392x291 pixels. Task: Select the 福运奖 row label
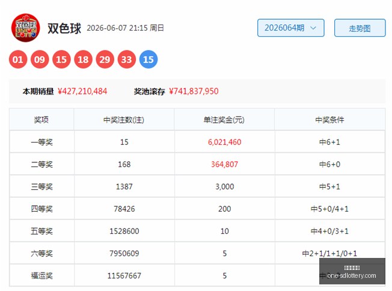click(x=41, y=275)
